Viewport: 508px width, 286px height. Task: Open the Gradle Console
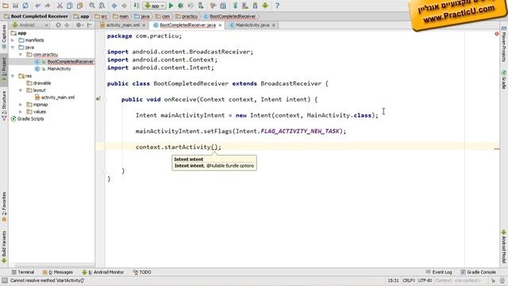point(478,272)
